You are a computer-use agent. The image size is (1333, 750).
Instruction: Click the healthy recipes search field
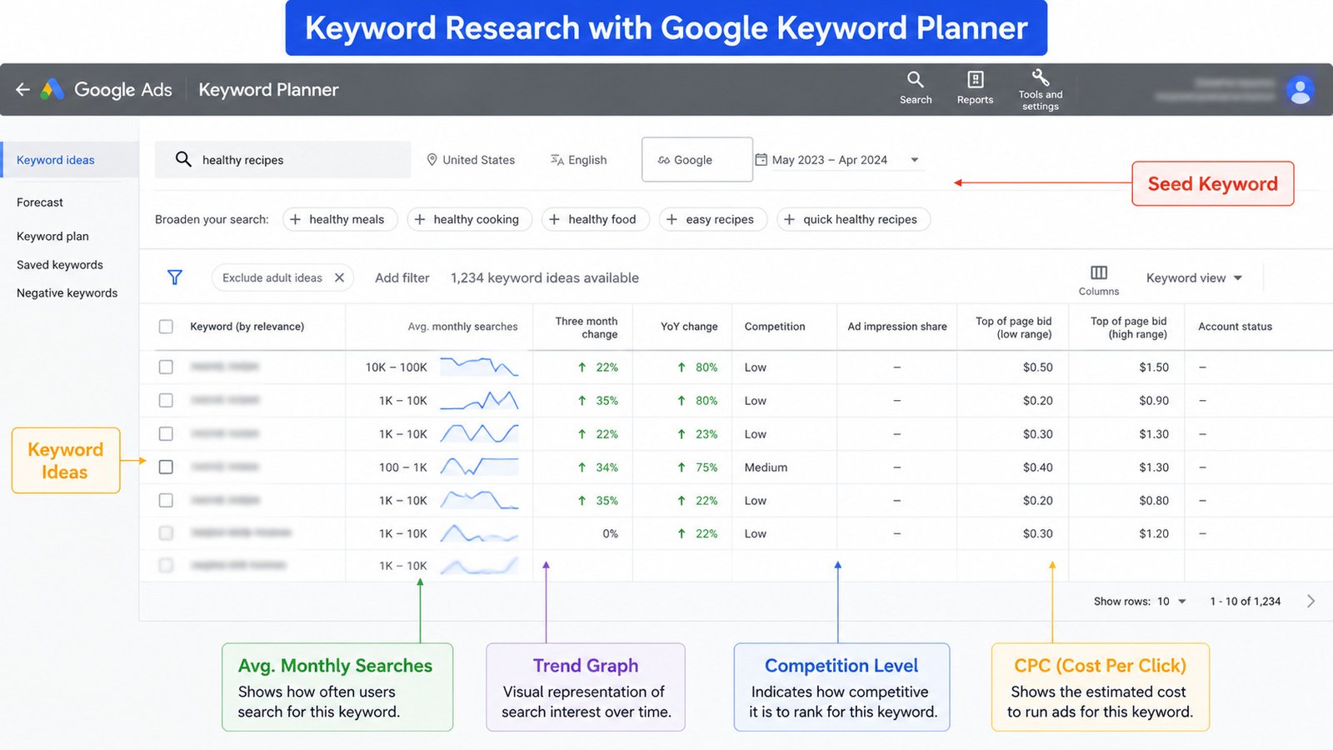pos(282,159)
